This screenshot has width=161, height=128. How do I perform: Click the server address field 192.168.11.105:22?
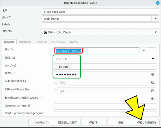pyautogui.click(x=97, y=51)
